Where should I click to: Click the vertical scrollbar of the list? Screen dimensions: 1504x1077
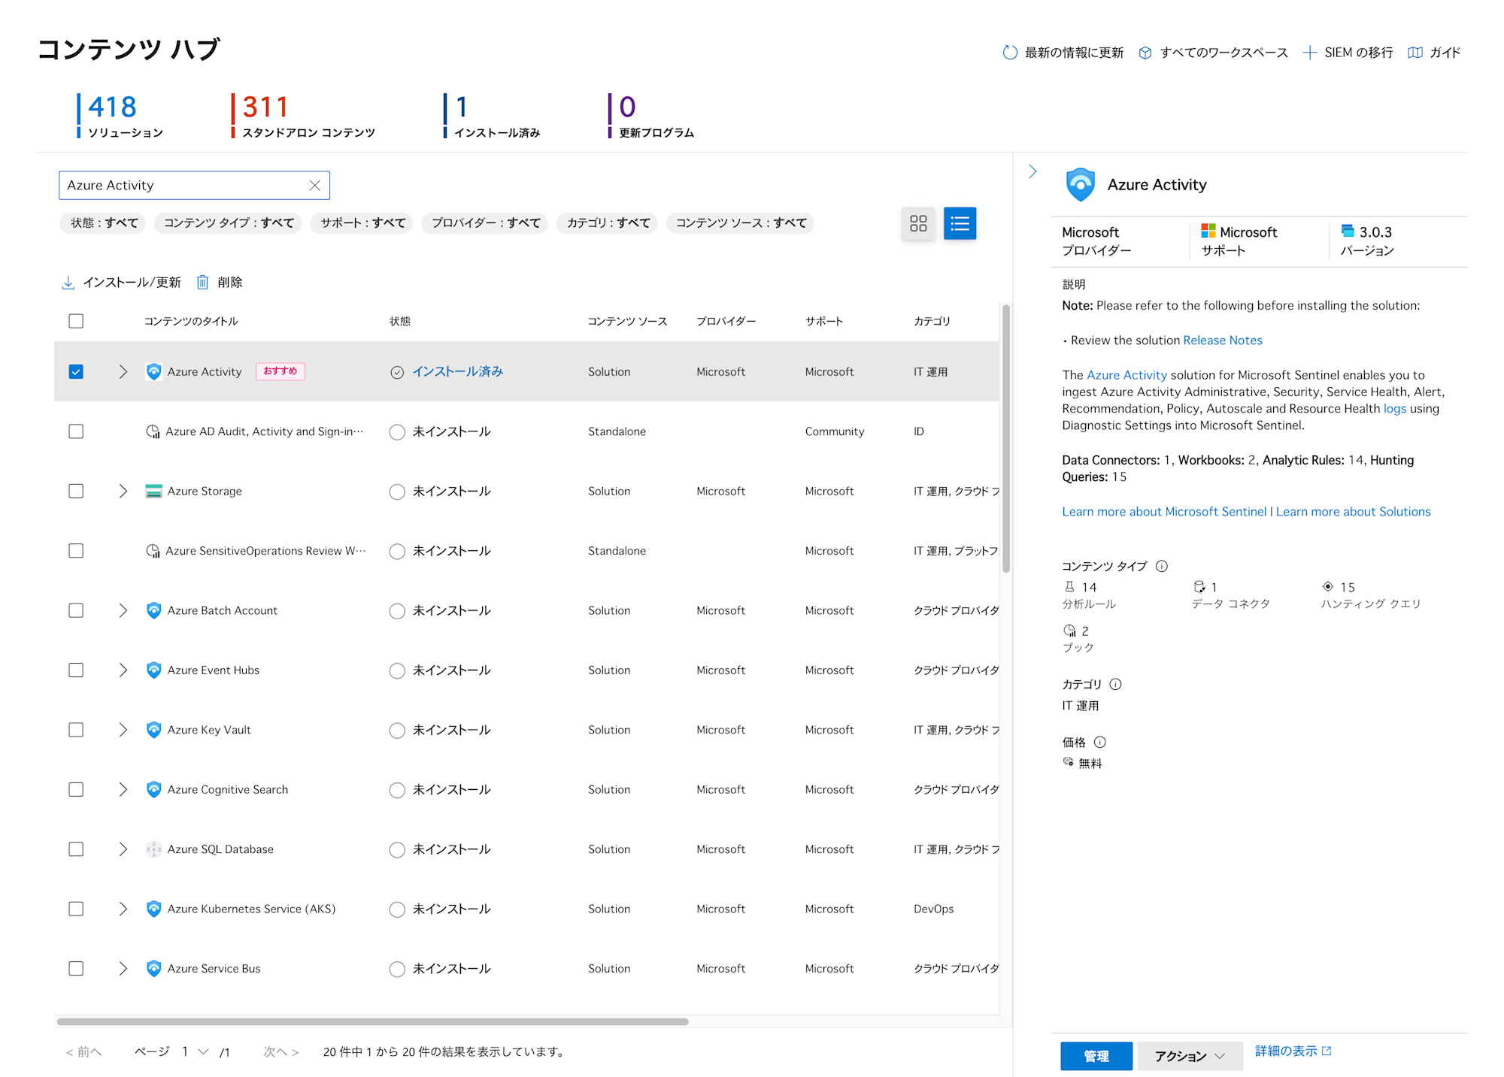point(1005,438)
